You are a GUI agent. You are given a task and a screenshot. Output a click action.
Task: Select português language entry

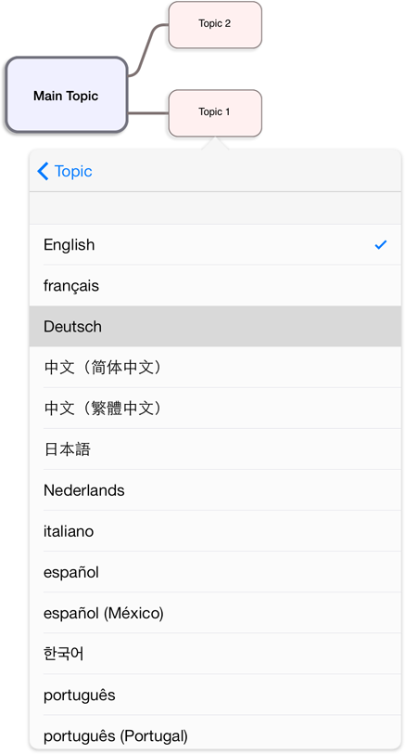point(215,695)
